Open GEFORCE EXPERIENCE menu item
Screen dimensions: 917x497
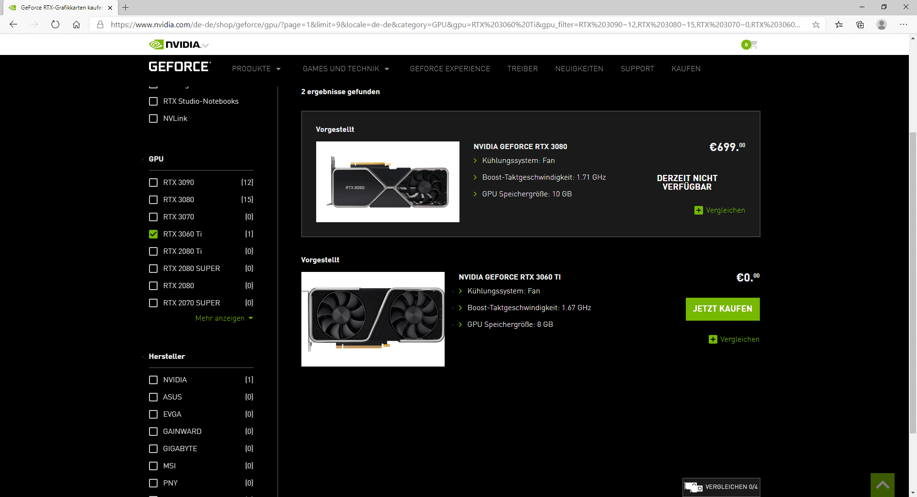coord(450,69)
